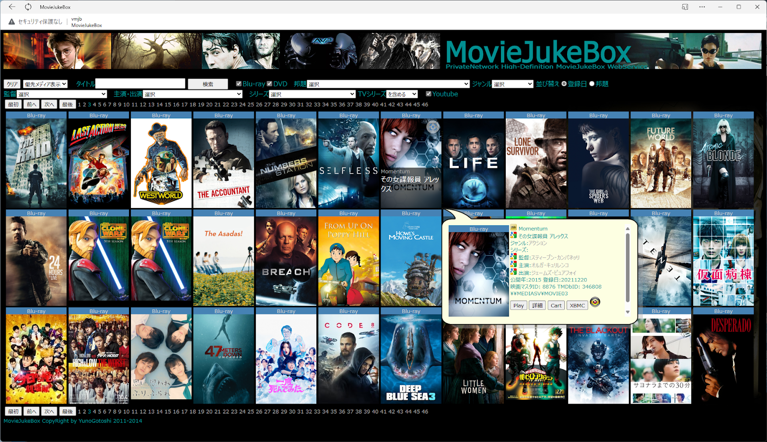The image size is (767, 442).
Task: Click popup scrollbar down arrow
Action: coord(628,312)
